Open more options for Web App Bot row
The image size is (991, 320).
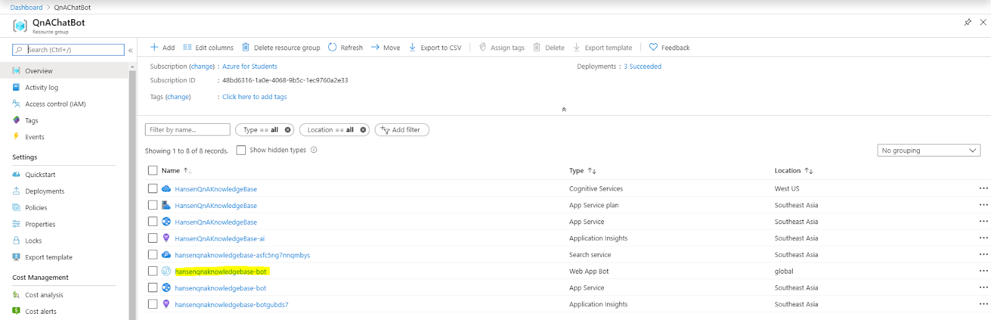tap(984, 271)
